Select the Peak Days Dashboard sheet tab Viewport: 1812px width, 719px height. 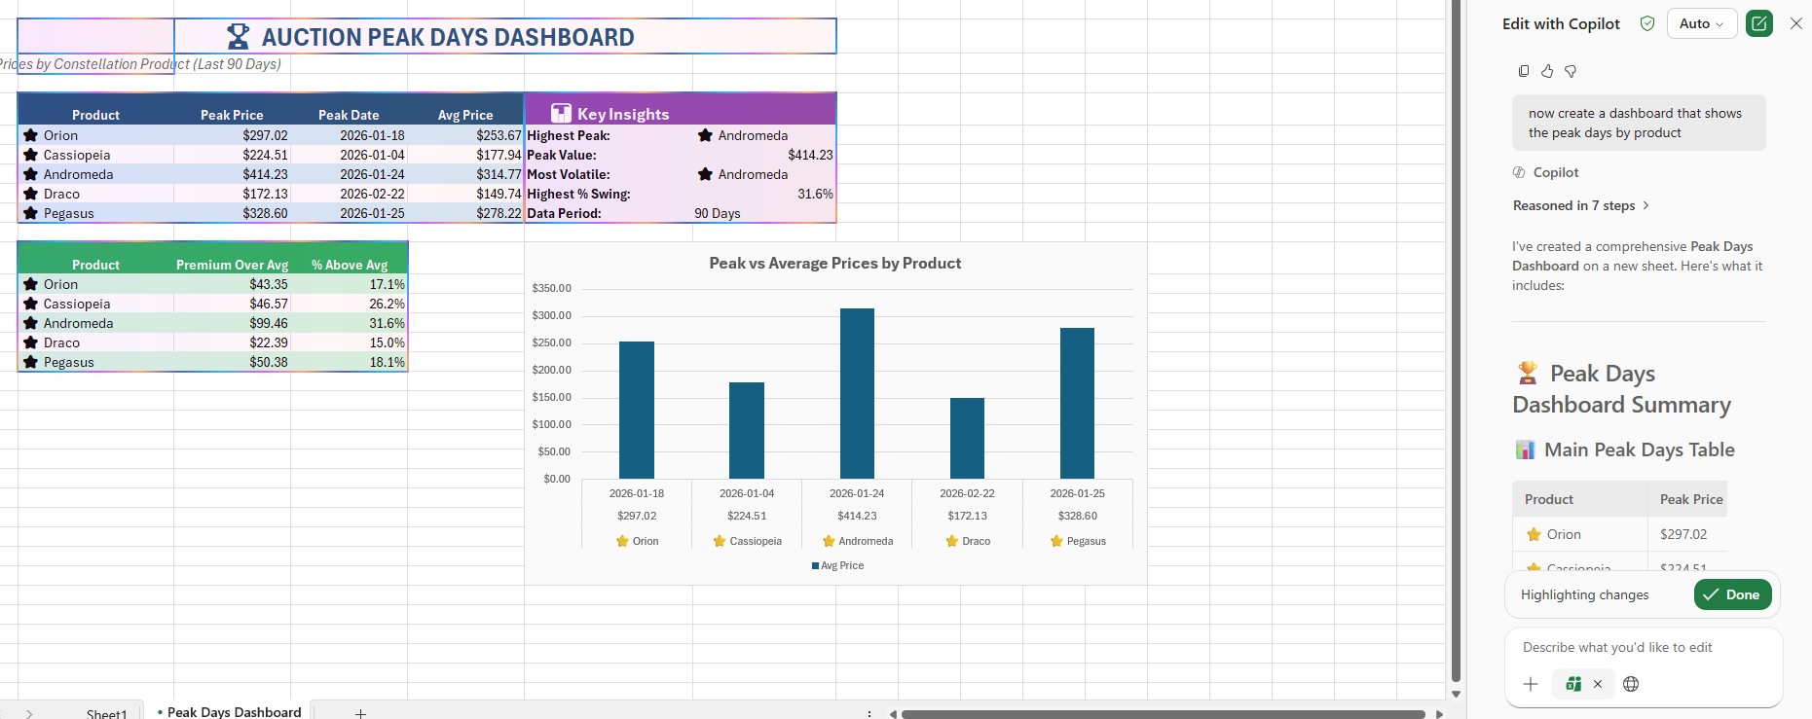234,712
